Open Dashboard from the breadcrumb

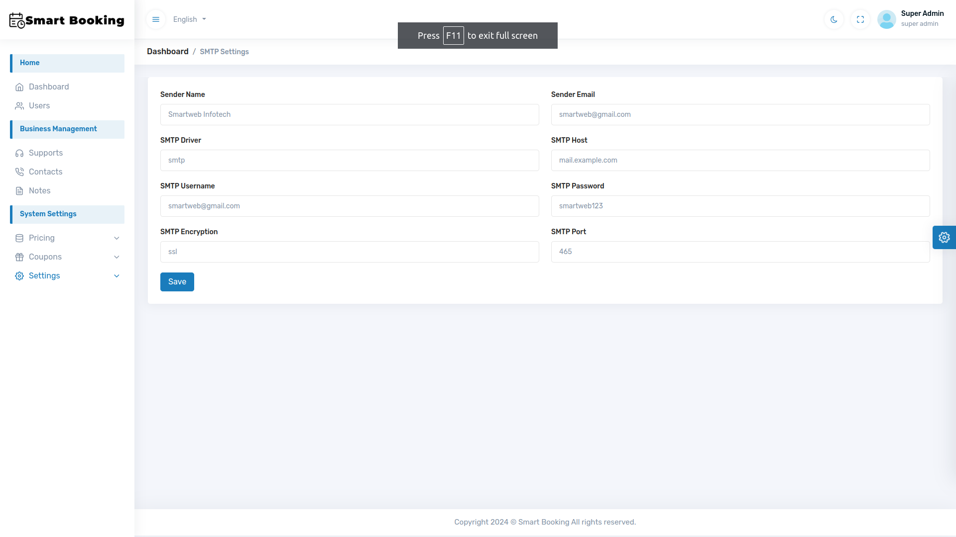[167, 51]
